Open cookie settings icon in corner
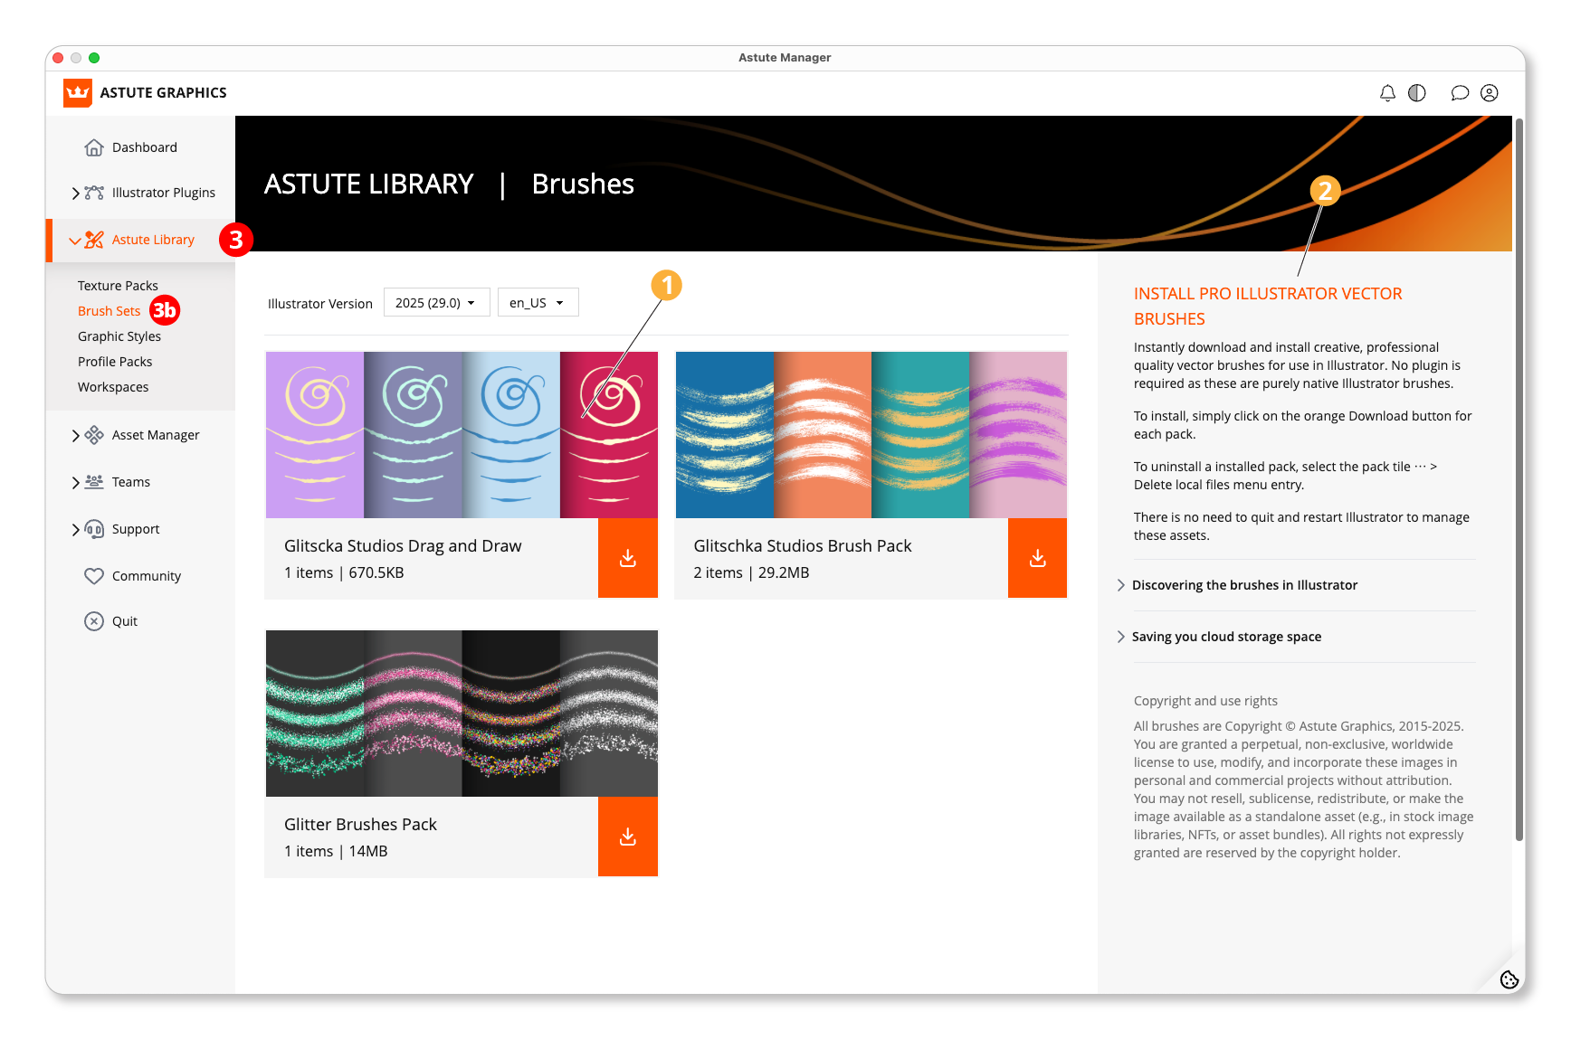The image size is (1571, 1040). click(x=1509, y=979)
